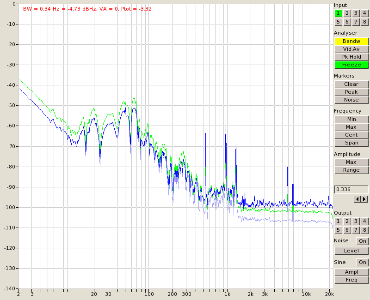The image size is (370, 300).
Task: Click Amplitude Range button
Action: 351,170
